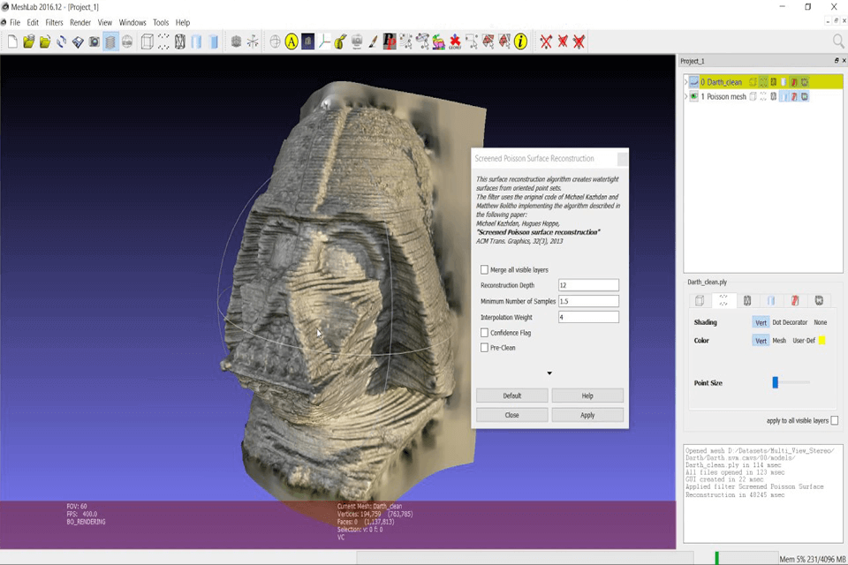Click the search magnifier icon at top right
This screenshot has width=848, height=565.
click(838, 41)
